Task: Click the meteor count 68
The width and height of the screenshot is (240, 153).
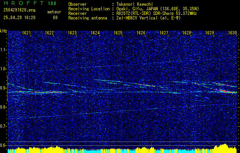Action: (x=55, y=18)
